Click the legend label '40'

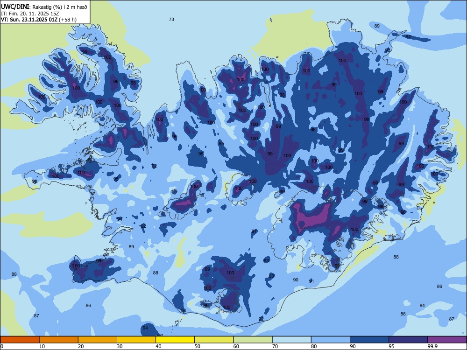pos(158,346)
